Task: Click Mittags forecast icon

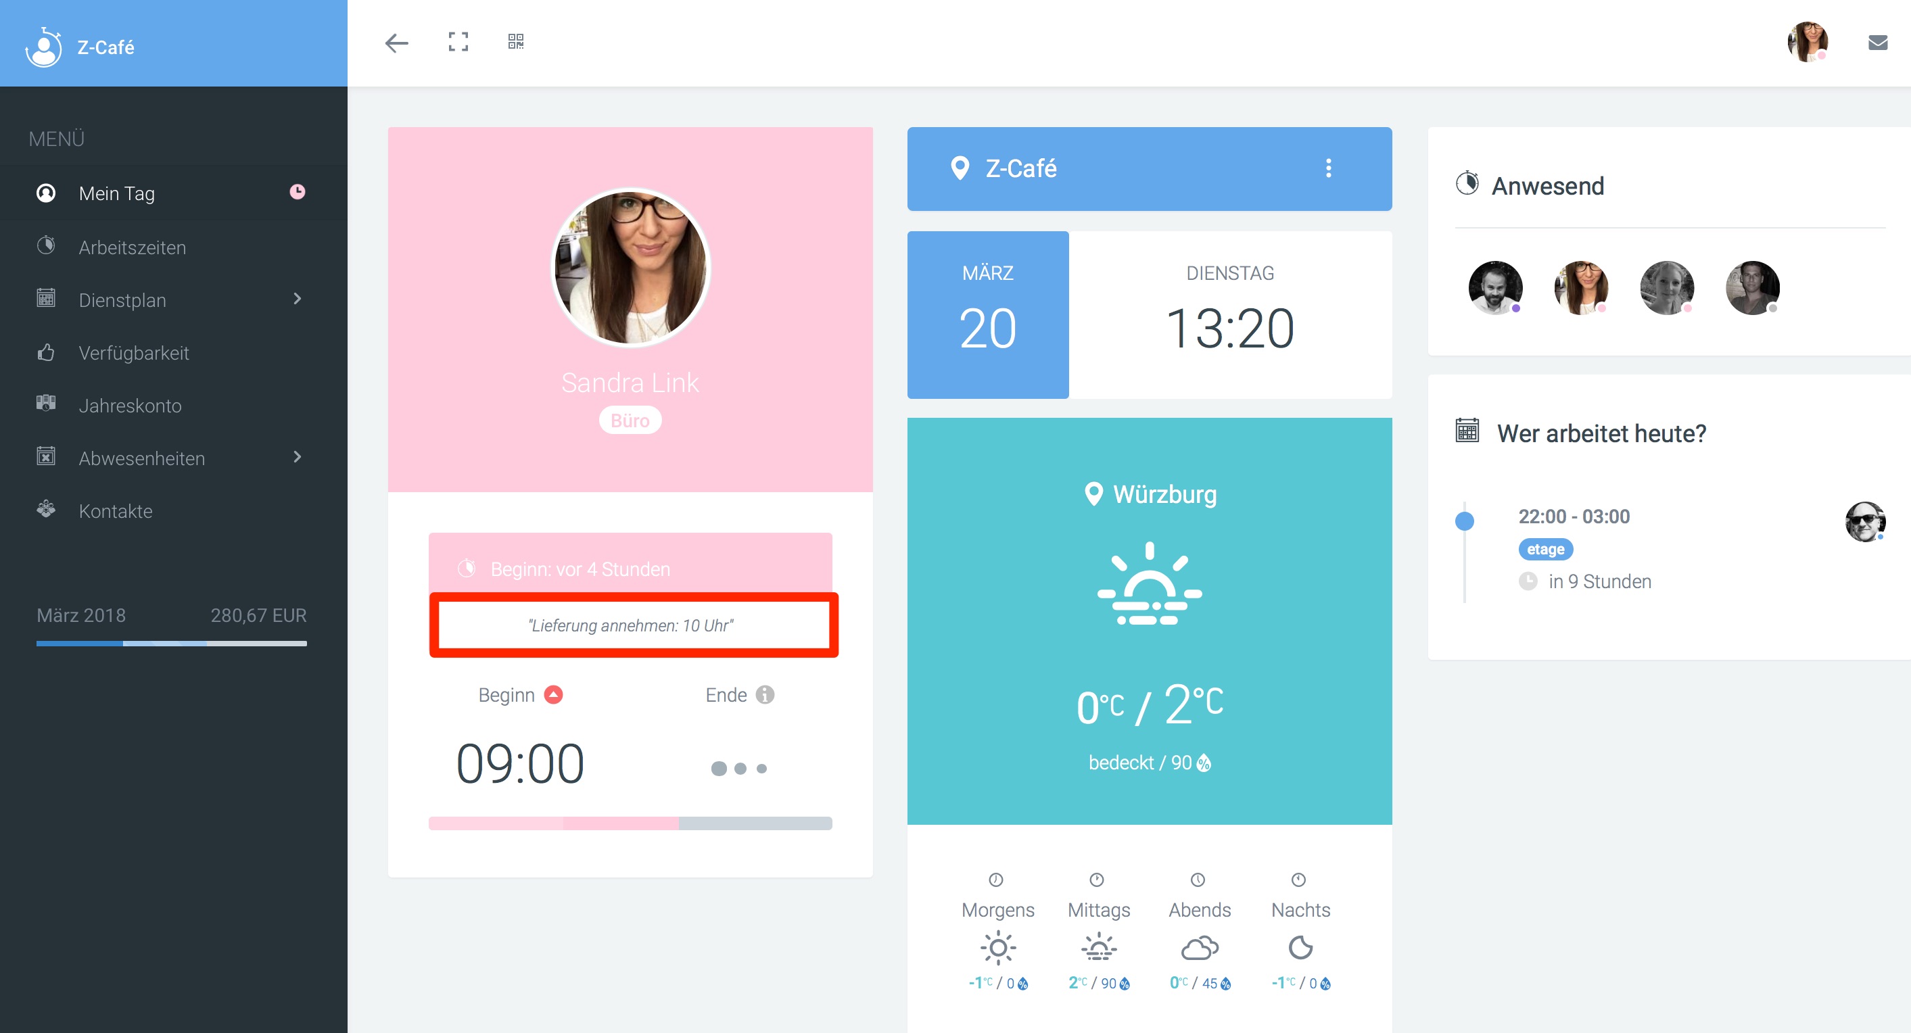Action: pyautogui.click(x=1099, y=948)
